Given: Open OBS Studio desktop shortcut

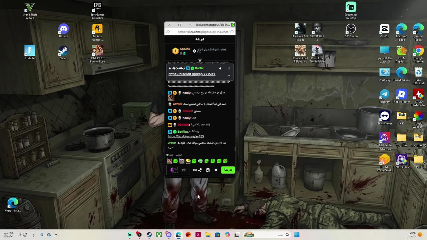Looking at the screenshot, I should click(x=351, y=31).
